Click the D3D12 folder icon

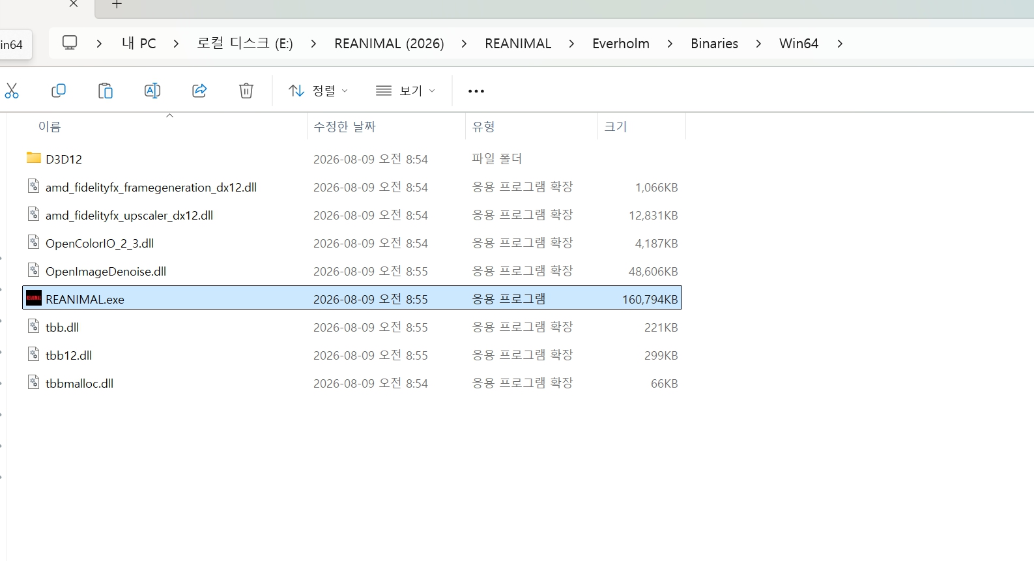click(x=34, y=158)
